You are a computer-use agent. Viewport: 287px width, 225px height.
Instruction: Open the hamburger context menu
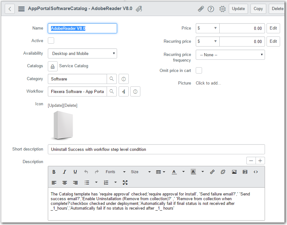point(21,9)
